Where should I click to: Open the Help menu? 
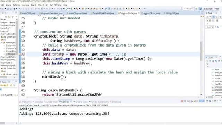tap(65, 5)
